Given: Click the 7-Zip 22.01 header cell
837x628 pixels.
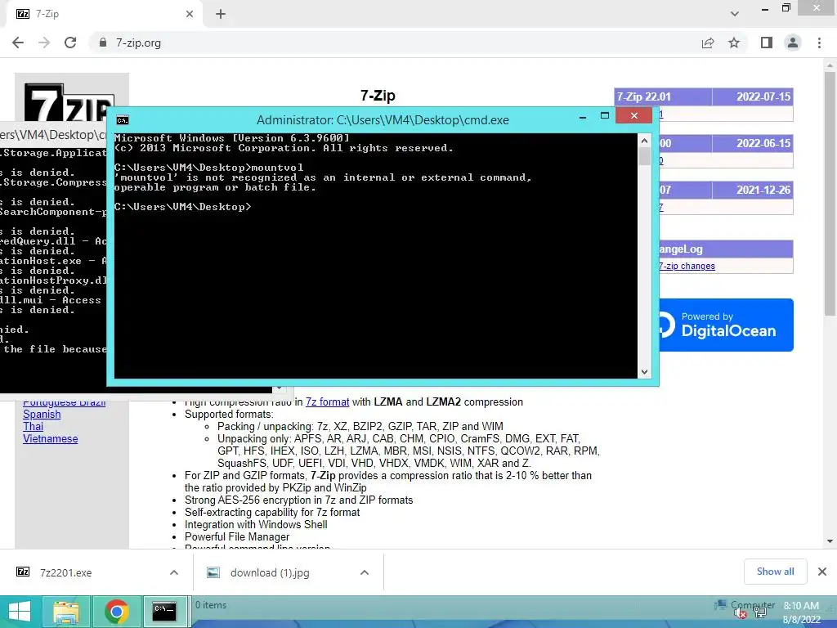Looking at the screenshot, I should pos(663,96).
